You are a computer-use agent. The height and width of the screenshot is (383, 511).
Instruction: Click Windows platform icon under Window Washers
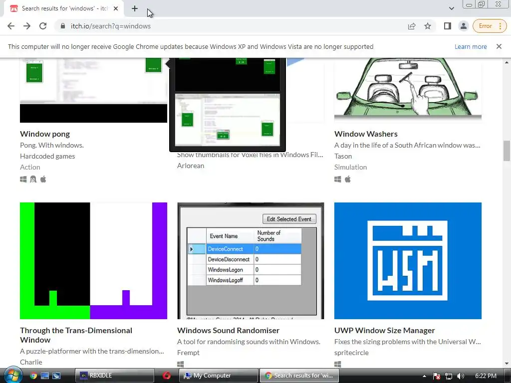(x=338, y=179)
